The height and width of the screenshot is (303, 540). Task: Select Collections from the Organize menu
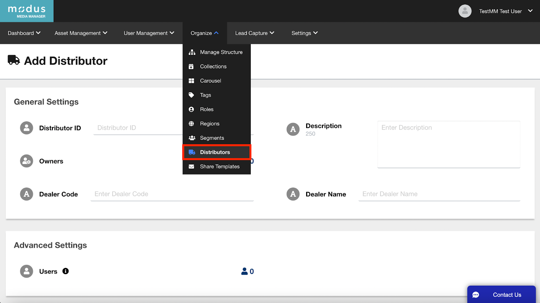click(x=213, y=66)
